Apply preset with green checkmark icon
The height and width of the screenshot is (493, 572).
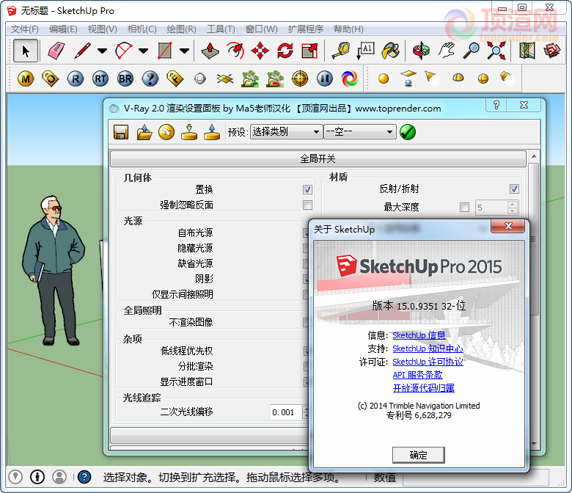(408, 132)
